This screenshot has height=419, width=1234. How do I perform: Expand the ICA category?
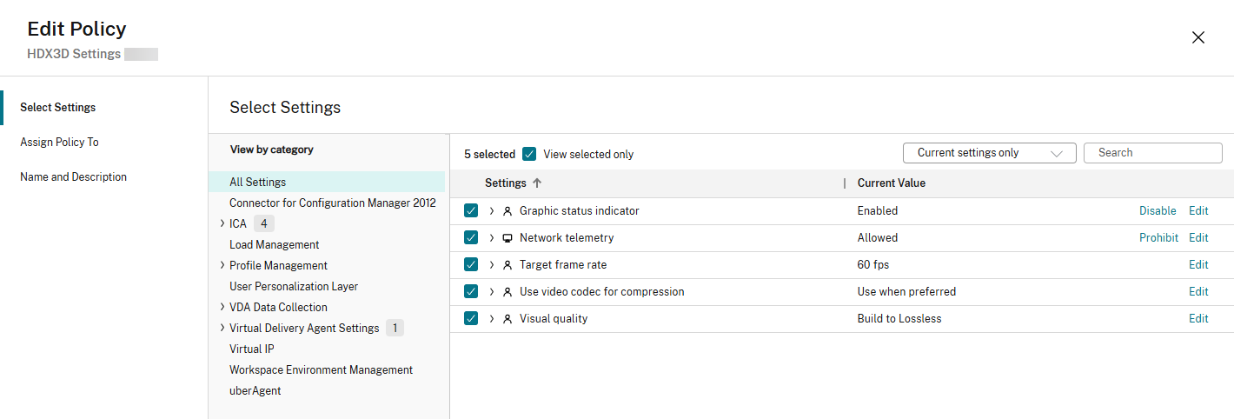click(222, 224)
